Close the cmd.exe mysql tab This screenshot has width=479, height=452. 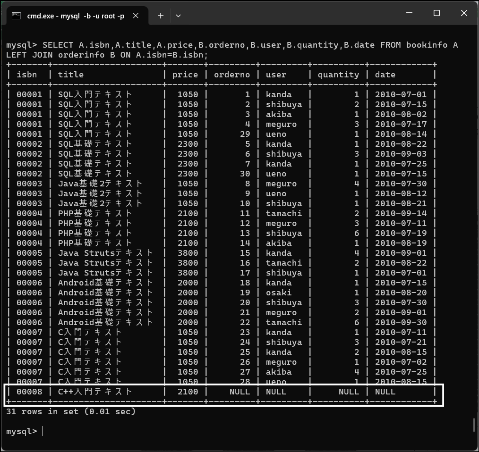(136, 16)
